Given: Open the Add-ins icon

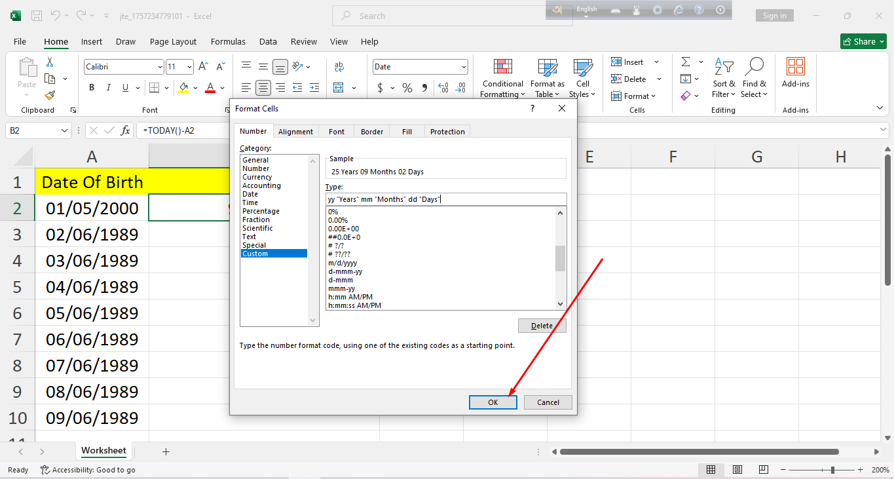Looking at the screenshot, I should (795, 67).
